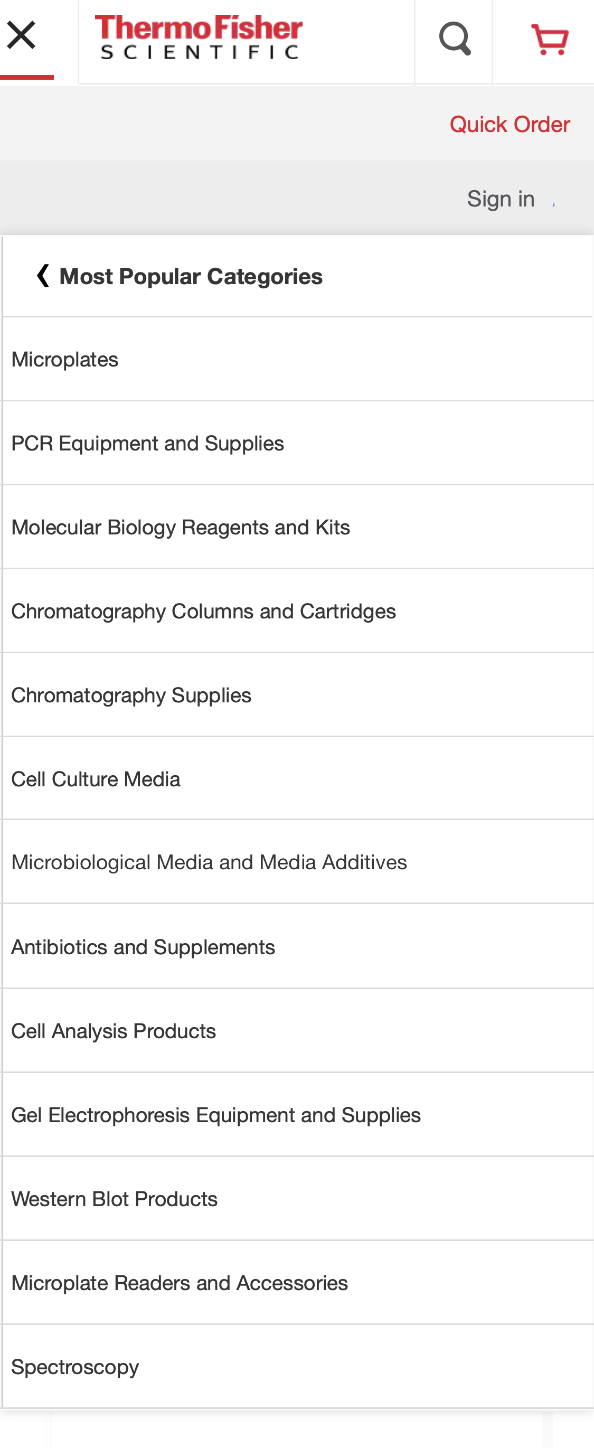The width and height of the screenshot is (594, 1448).
Task: Select Microplate Readers and Accessories
Action: pos(180,1283)
